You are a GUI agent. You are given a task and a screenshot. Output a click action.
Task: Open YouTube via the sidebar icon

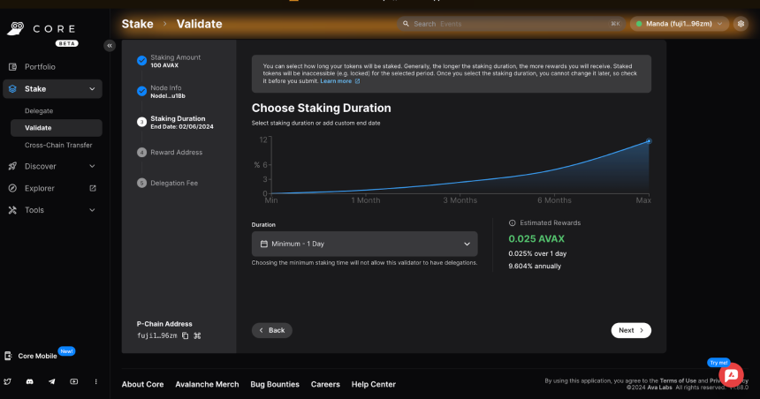(x=73, y=381)
